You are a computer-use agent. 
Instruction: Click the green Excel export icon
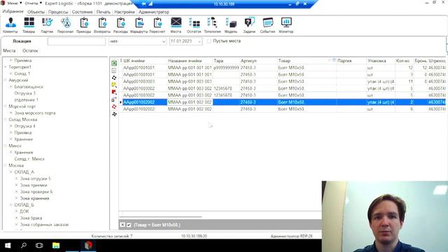pyautogui.click(x=114, y=63)
